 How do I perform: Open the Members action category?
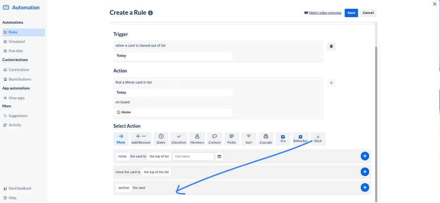tap(197, 139)
